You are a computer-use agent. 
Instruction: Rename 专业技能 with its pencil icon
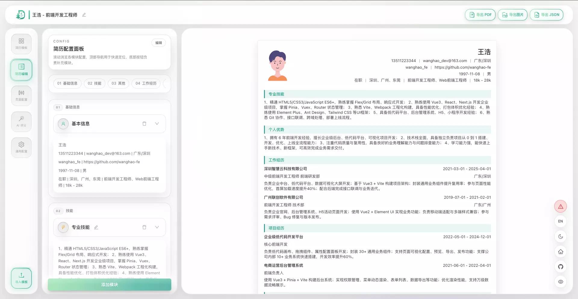click(96, 227)
